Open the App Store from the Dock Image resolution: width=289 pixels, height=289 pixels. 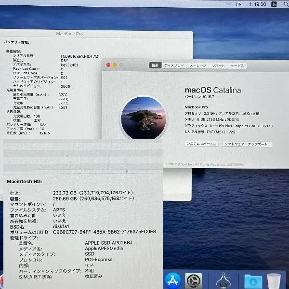[x=172, y=281]
